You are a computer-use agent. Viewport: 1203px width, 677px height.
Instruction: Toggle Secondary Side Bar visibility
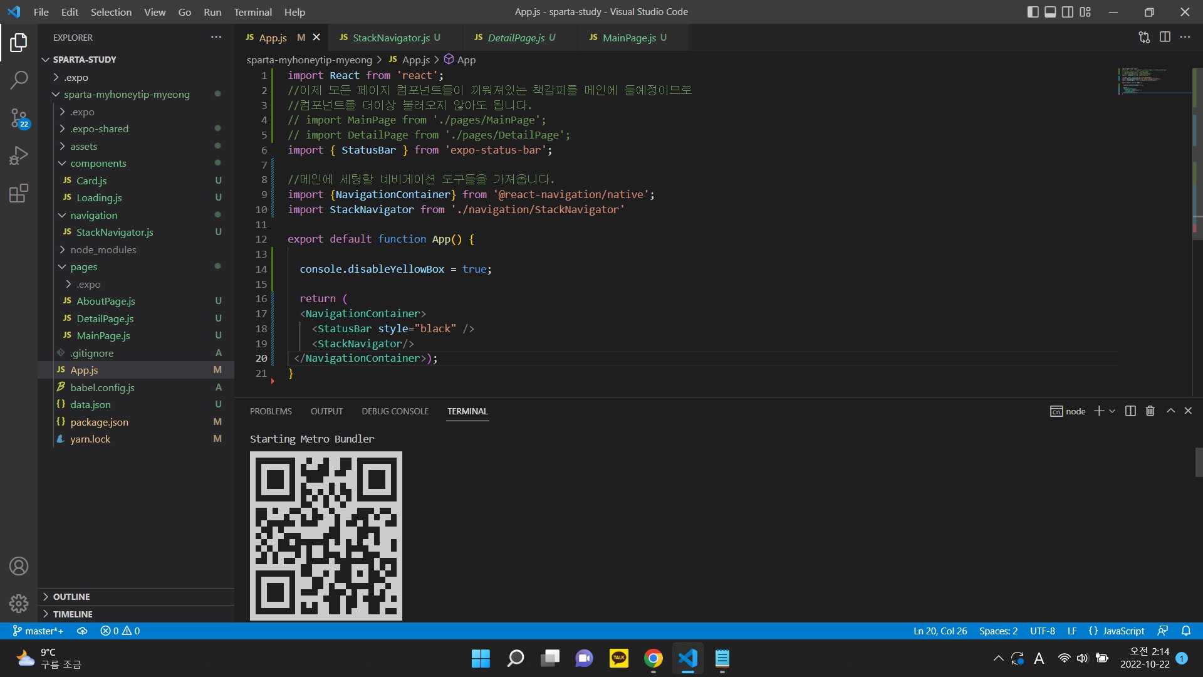[1068, 12]
